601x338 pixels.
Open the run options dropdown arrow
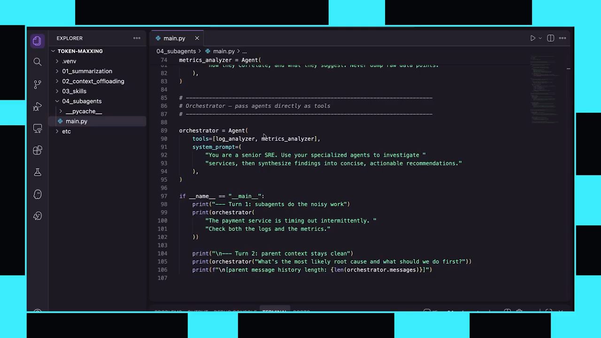(540, 38)
